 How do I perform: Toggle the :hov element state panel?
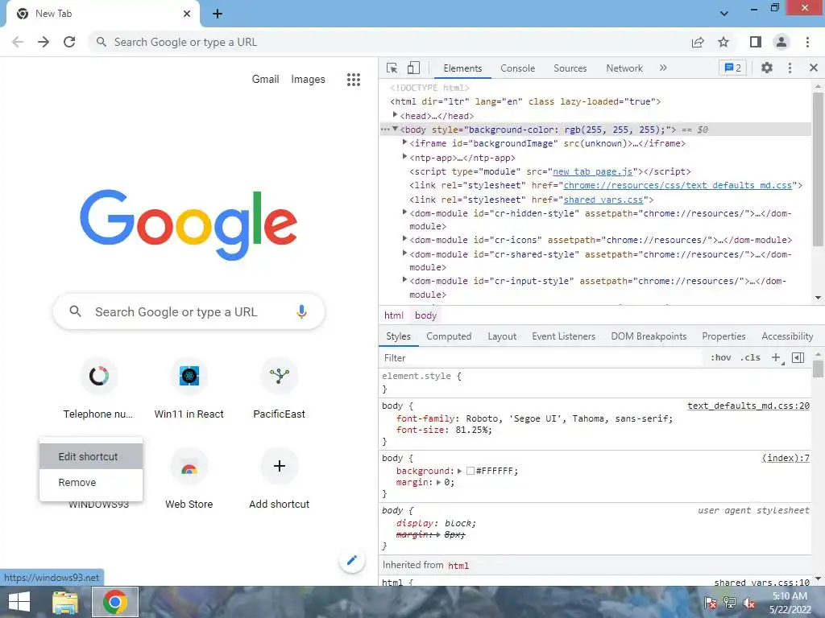click(720, 358)
